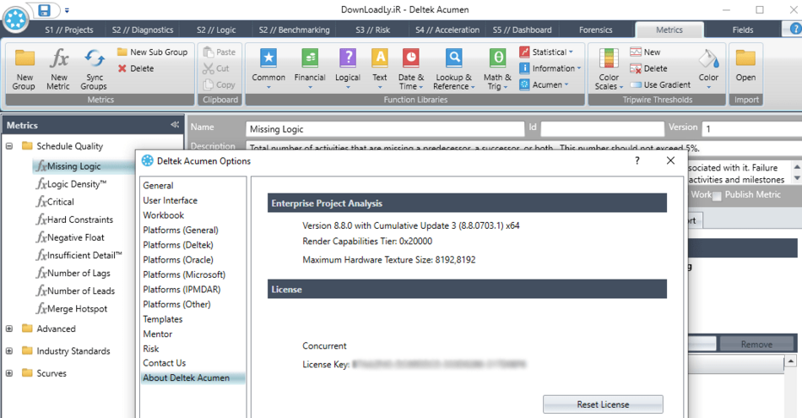Click the Deltek Acumen application logo button

[x=16, y=19]
